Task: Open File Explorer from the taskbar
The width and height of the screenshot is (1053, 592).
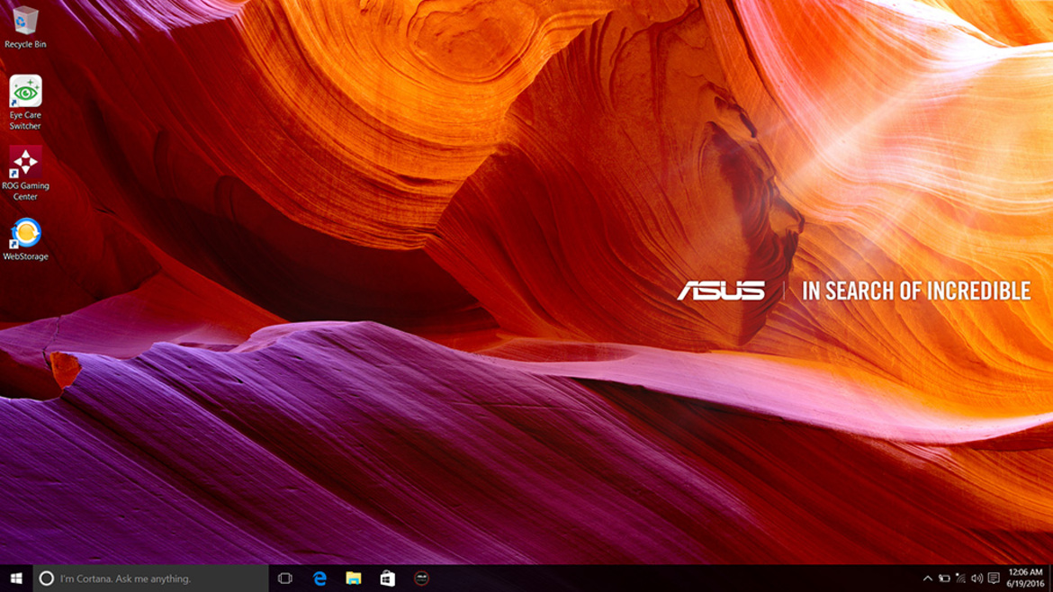Action: (353, 578)
